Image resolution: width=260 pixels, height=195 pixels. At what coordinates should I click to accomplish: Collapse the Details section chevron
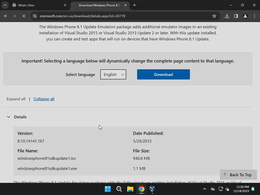[x=9, y=117]
